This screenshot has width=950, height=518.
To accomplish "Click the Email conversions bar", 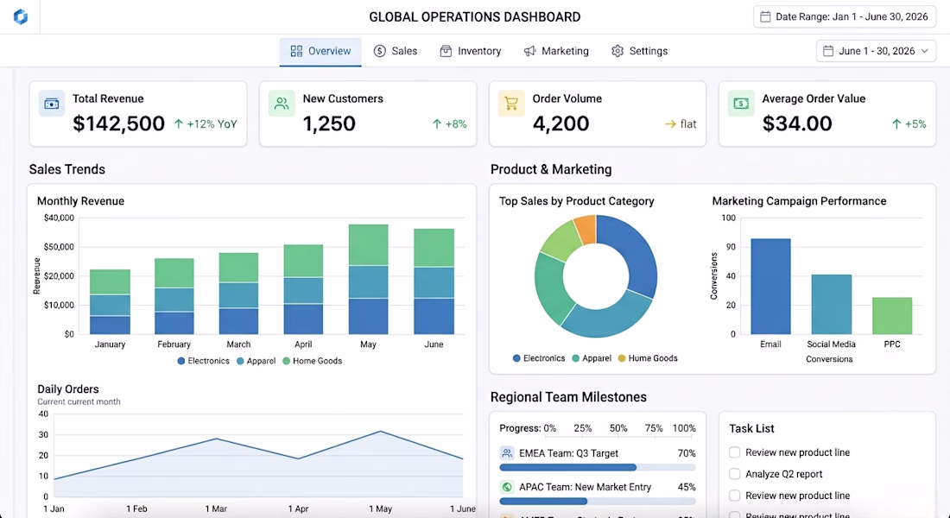I will [x=770, y=287].
